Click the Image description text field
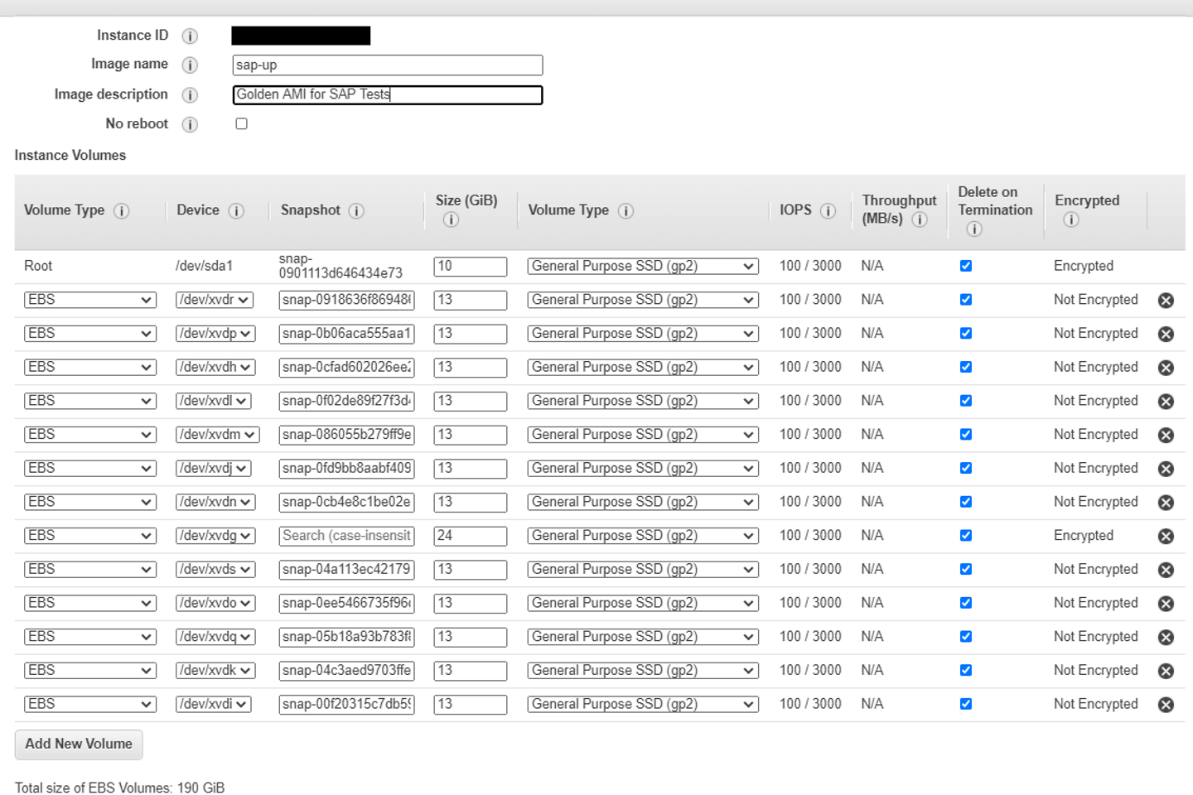 click(x=388, y=95)
